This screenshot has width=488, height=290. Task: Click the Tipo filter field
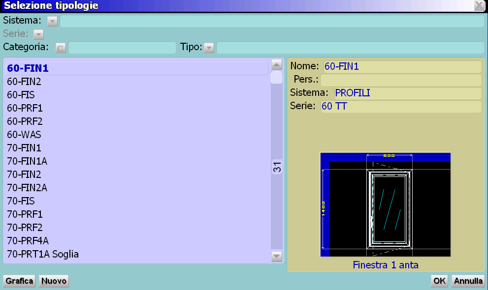350,48
